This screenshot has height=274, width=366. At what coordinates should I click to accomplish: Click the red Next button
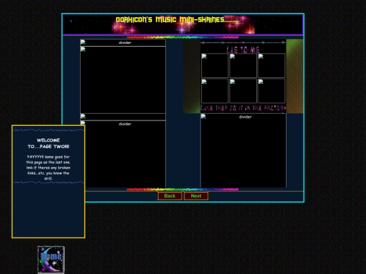[196, 196]
